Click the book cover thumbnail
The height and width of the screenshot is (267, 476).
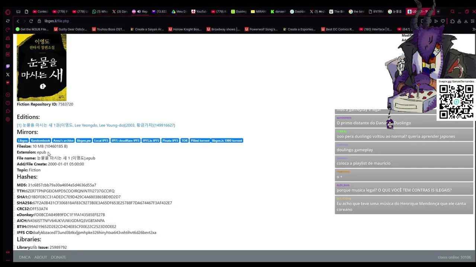[x=42, y=67]
